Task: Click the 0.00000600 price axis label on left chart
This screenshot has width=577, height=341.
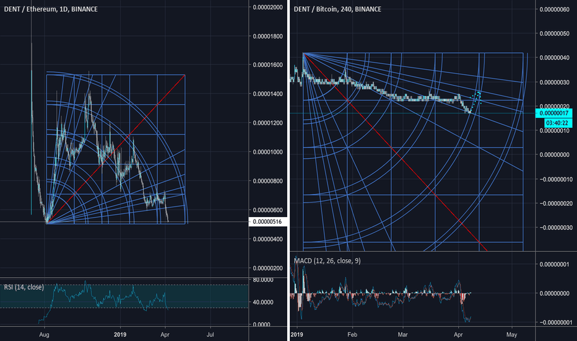Action: tap(268, 210)
